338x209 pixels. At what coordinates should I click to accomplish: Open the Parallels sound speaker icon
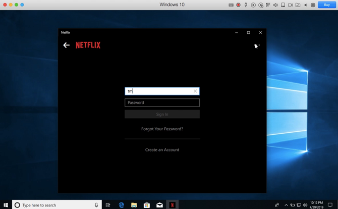coord(275,5)
